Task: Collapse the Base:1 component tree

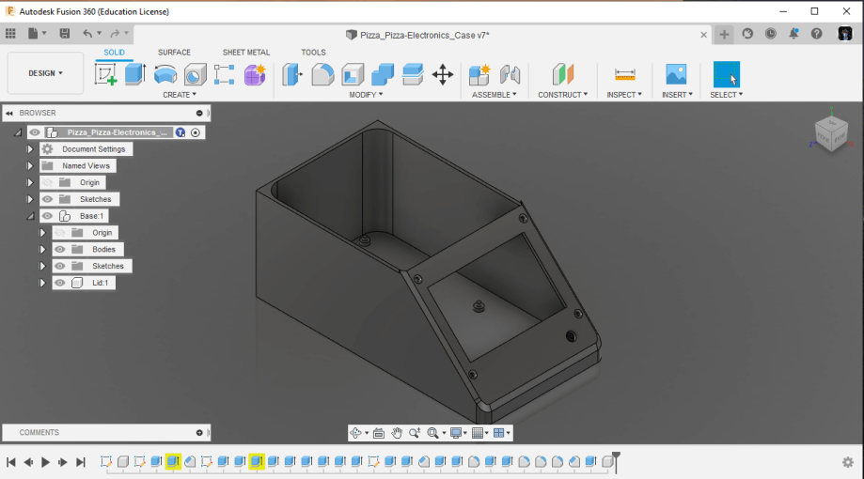Action: [x=30, y=216]
